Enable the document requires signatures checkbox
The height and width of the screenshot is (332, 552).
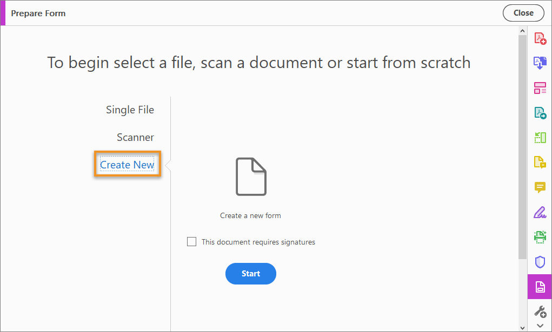click(x=191, y=241)
